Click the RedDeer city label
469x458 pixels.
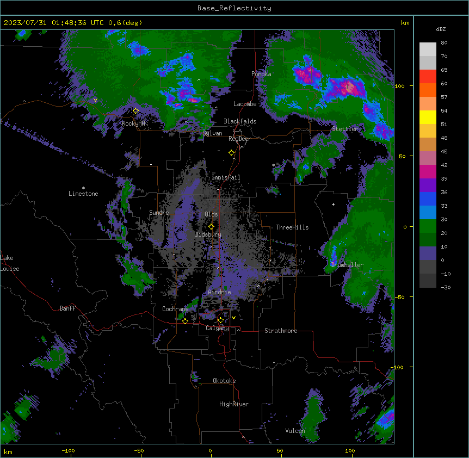point(239,139)
